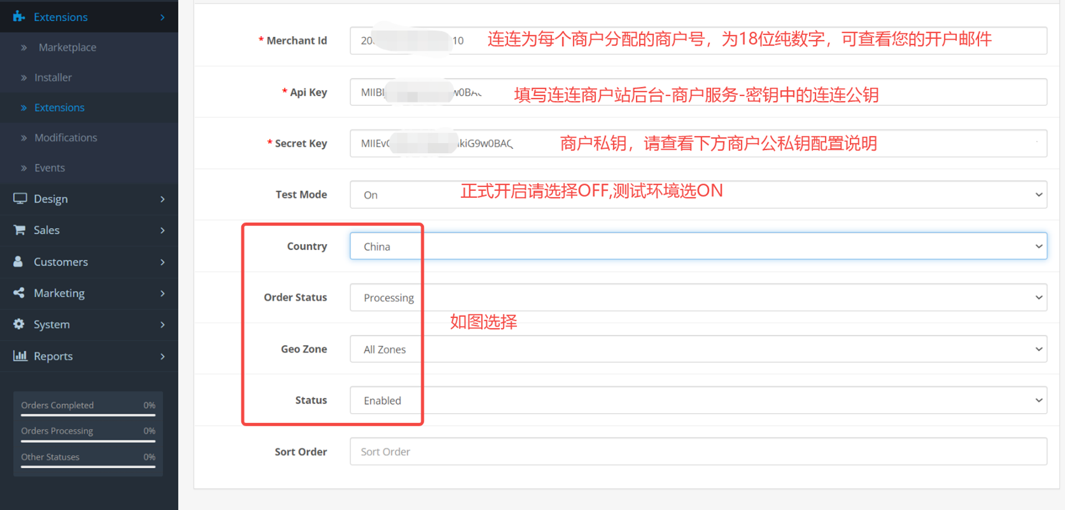The height and width of the screenshot is (510, 1065).
Task: Click the Customers person icon
Action: click(x=18, y=262)
